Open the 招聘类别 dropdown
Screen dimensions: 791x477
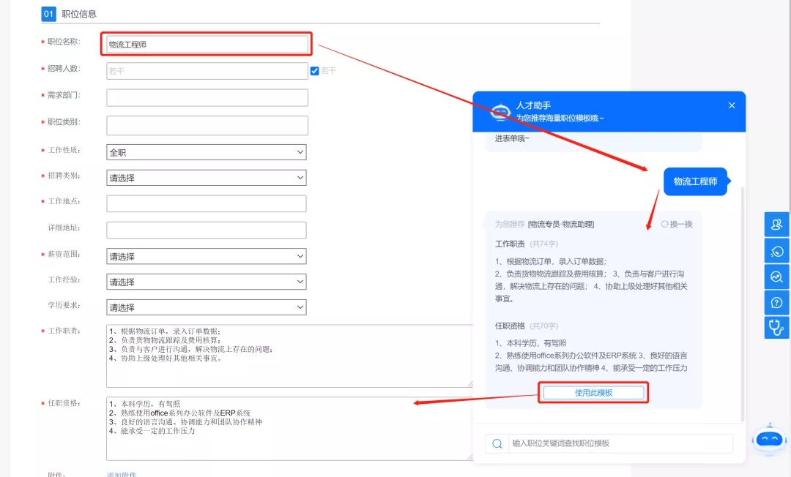tap(207, 178)
